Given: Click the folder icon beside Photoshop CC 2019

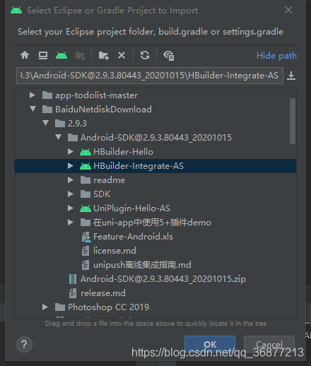Looking at the screenshot, I should [x=60, y=307].
